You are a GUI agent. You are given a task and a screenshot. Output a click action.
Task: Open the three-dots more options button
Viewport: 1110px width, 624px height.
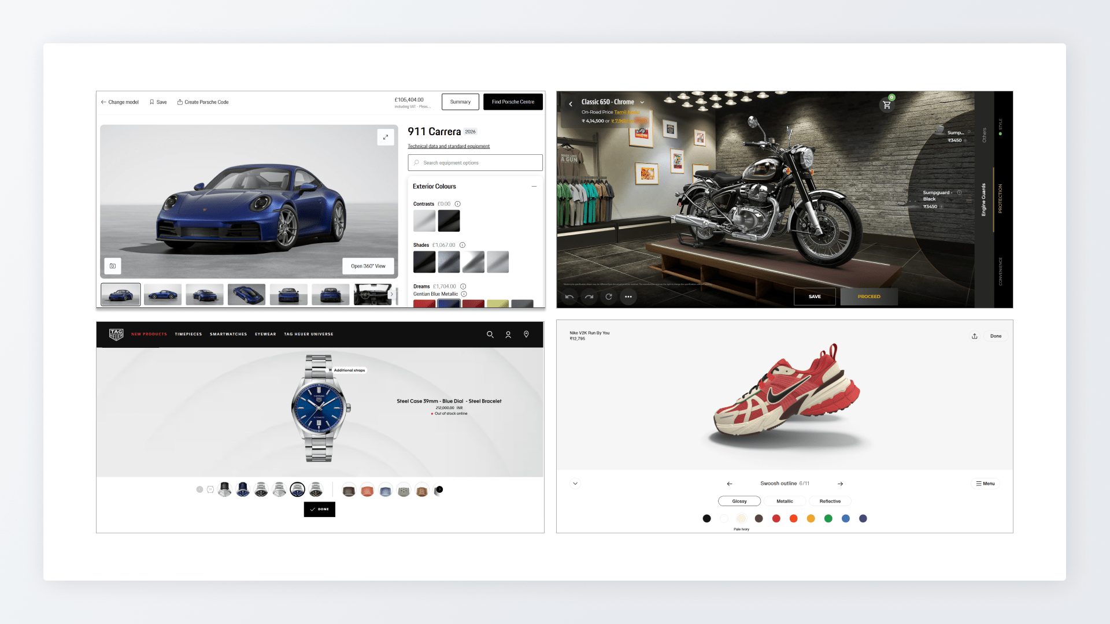[x=628, y=297]
